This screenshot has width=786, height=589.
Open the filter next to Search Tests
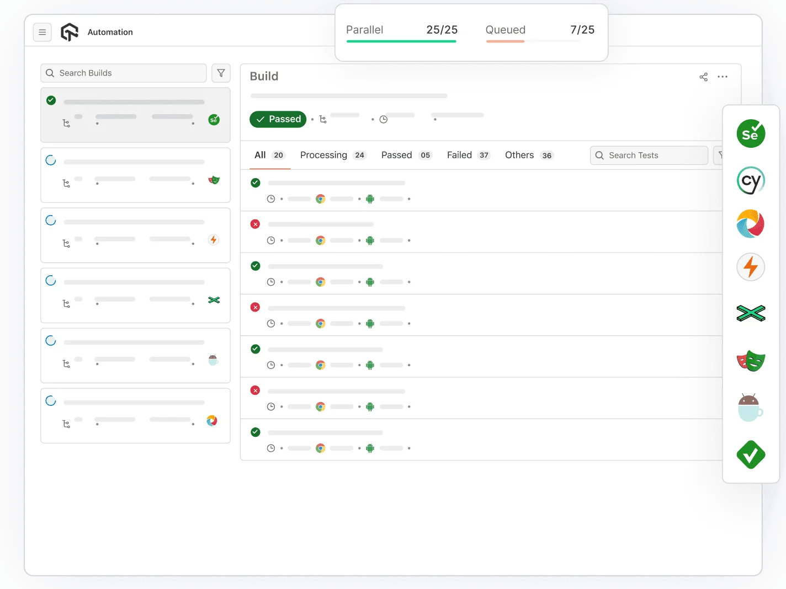[x=719, y=156]
